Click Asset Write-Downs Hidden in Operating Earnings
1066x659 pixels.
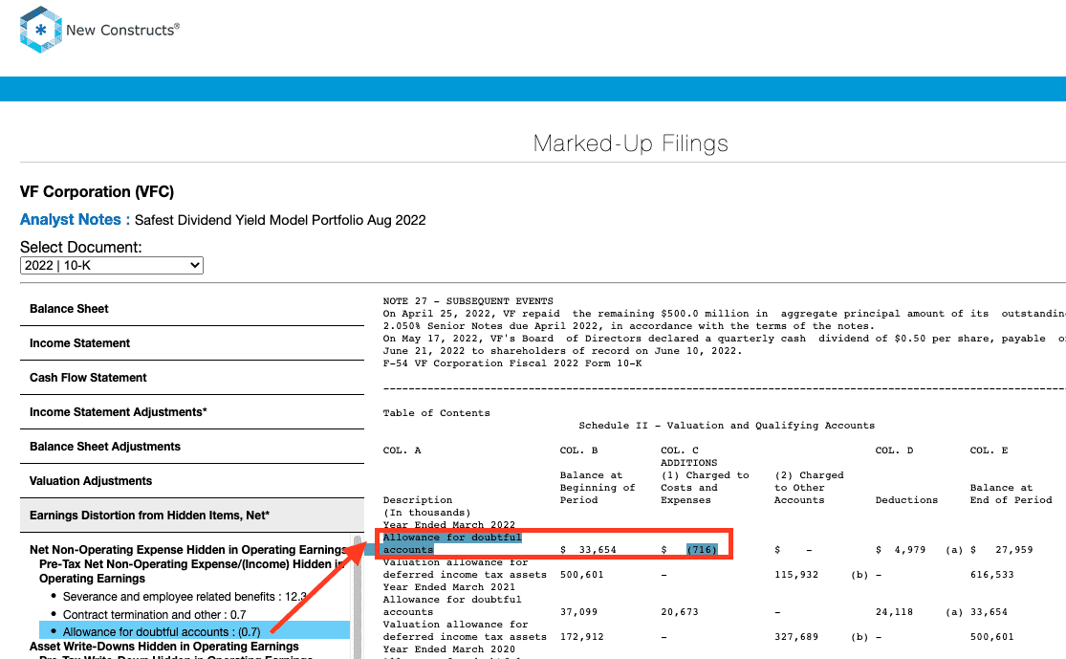[163, 646]
